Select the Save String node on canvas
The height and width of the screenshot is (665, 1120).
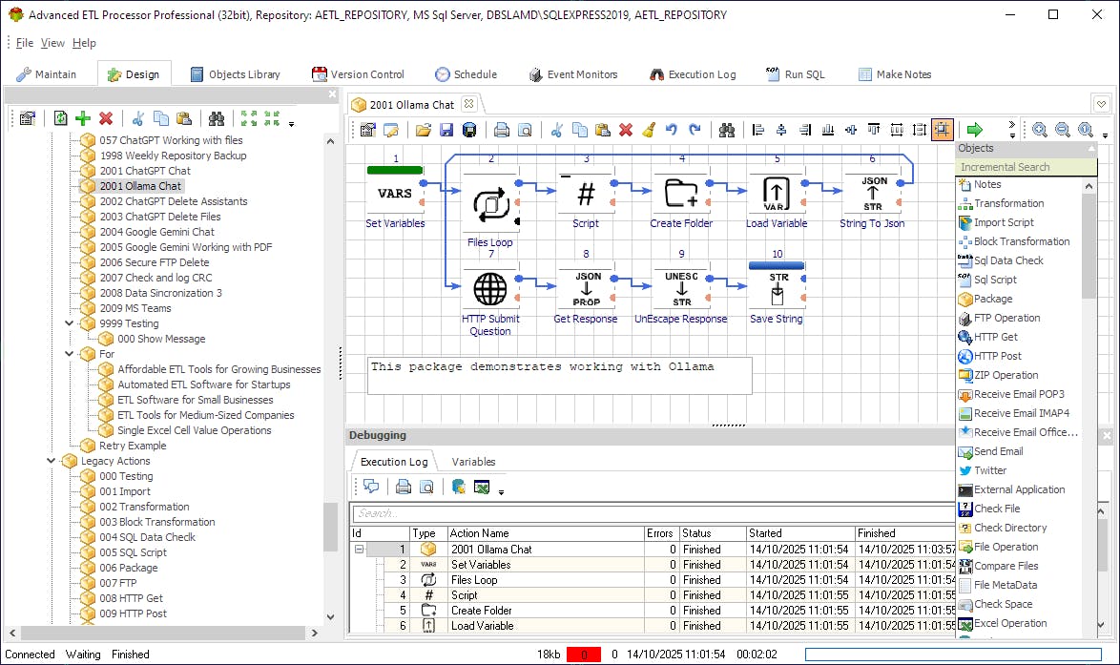coord(778,288)
